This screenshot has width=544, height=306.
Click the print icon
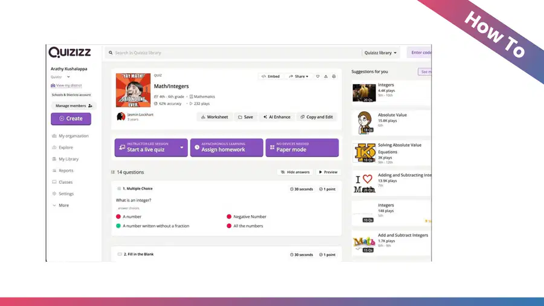pyautogui.click(x=334, y=76)
